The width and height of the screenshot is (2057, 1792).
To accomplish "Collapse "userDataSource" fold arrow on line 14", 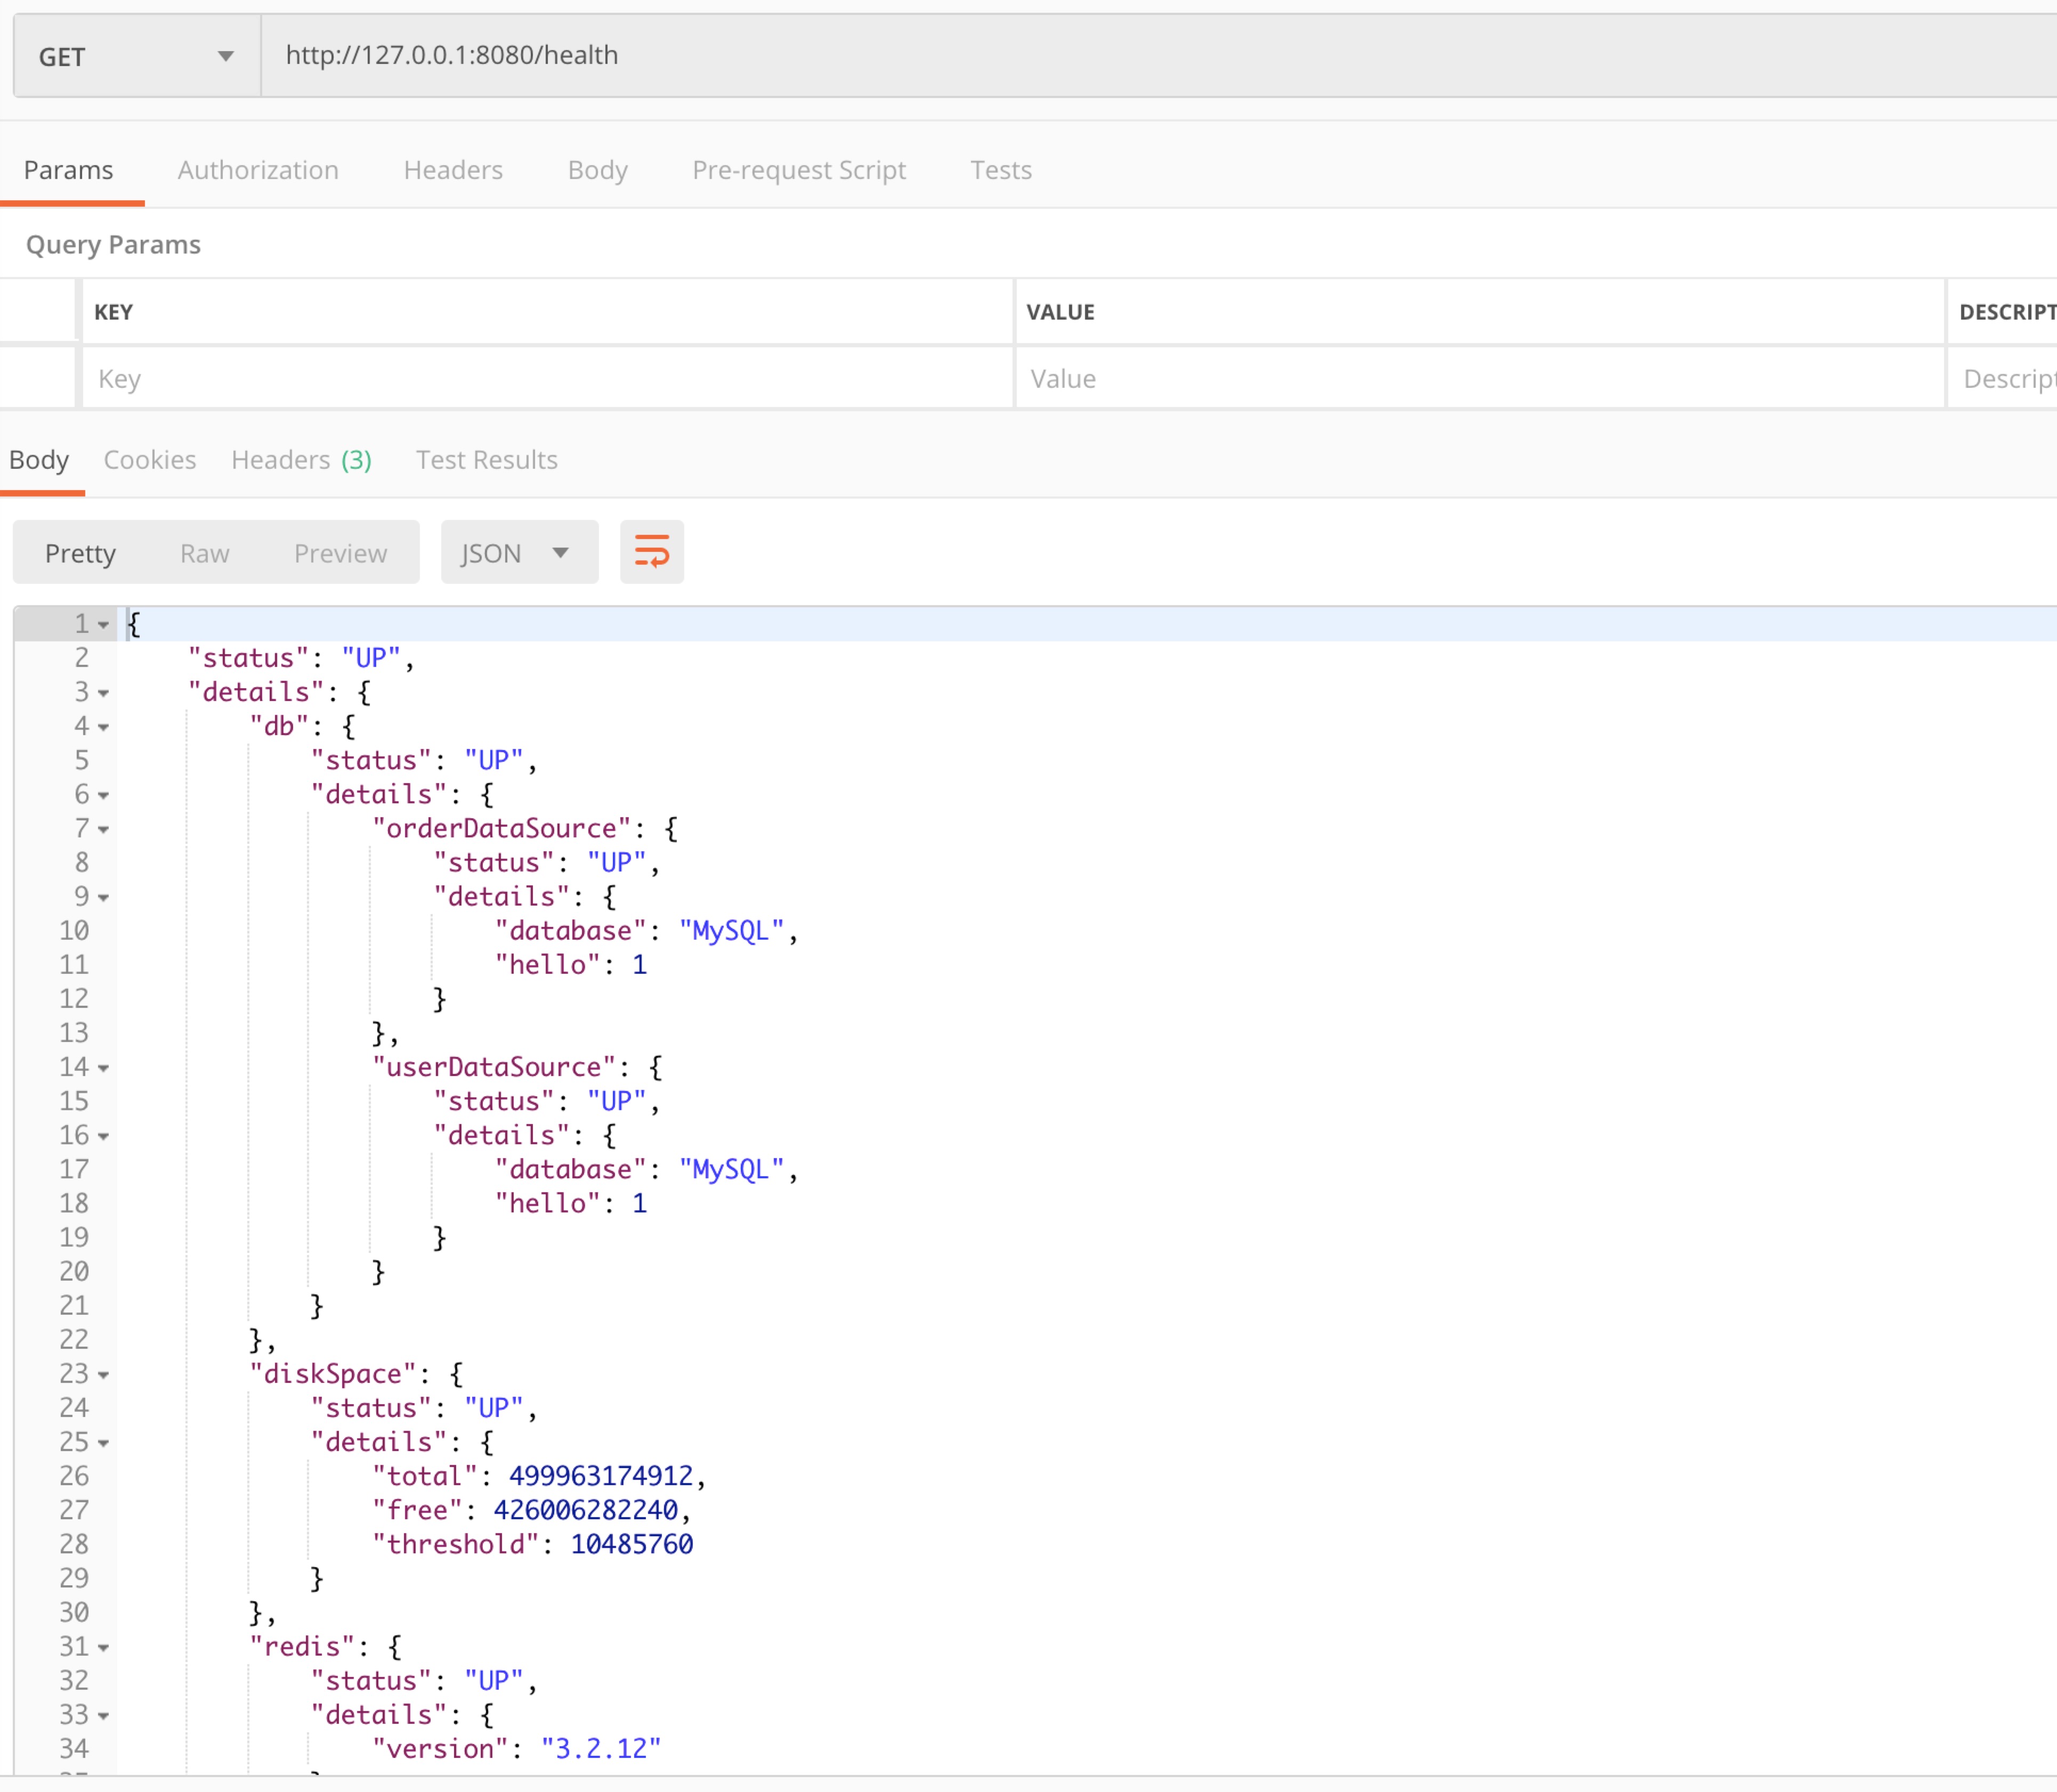I will (103, 1068).
